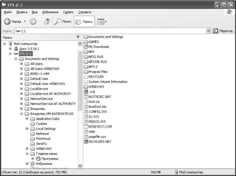Viewport: 236px width, 176px height.
Task: Open the Сервис menu
Action: tap(68, 12)
